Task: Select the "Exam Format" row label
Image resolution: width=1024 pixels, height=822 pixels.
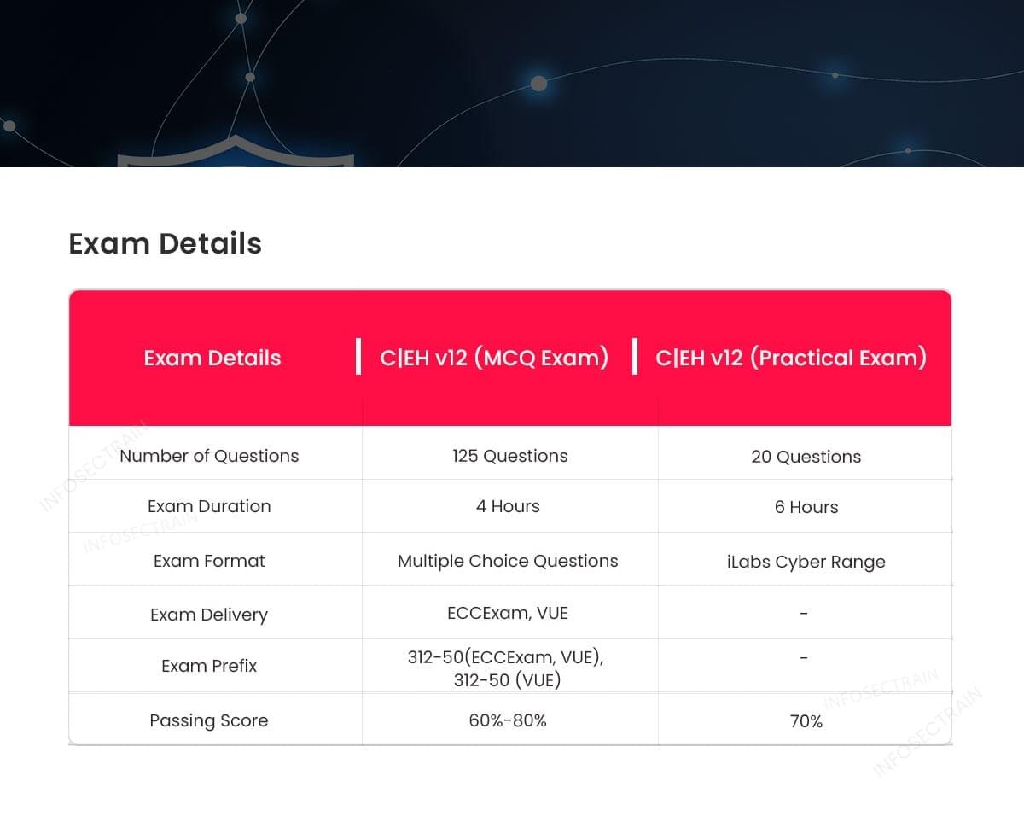Action: pos(209,561)
